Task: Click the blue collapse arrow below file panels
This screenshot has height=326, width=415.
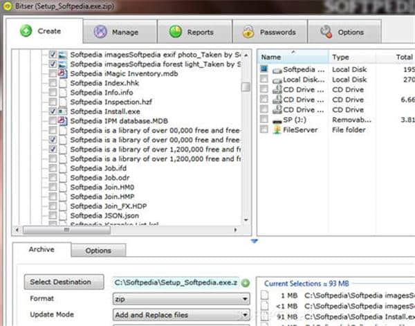Action: tap(255, 241)
